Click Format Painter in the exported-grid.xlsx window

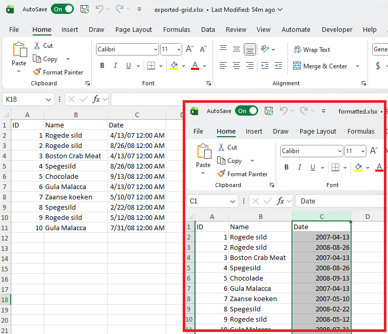[x=58, y=72]
